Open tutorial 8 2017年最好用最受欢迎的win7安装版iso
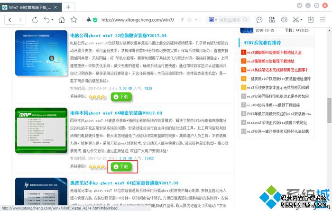Screen dimensions: 332x211 tap(279, 114)
